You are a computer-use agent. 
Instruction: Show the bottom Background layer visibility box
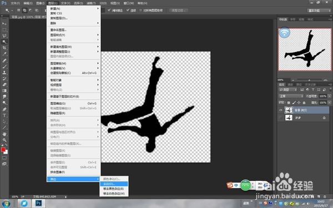pos(280,118)
